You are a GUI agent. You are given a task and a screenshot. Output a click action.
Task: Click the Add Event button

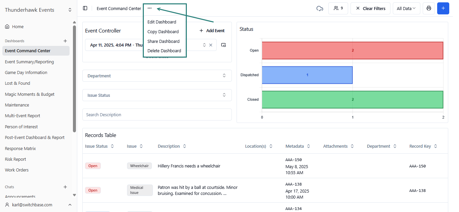click(212, 31)
